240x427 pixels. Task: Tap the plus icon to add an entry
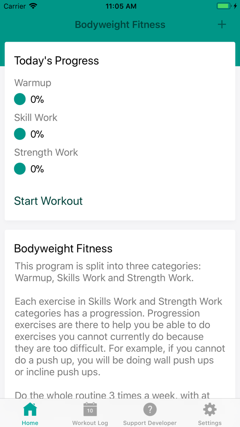(x=222, y=25)
